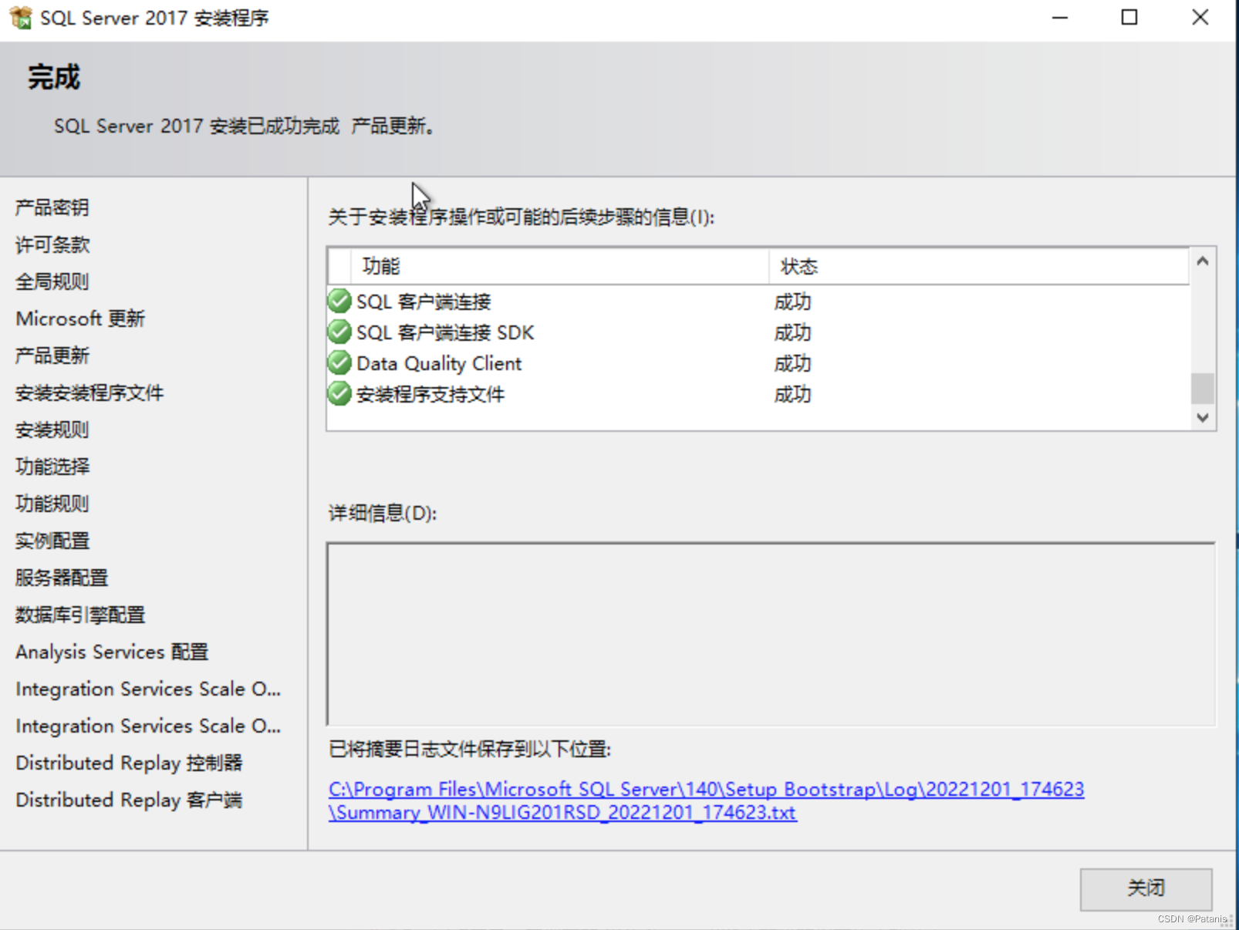Select the Data Quality Client row

pos(758,363)
